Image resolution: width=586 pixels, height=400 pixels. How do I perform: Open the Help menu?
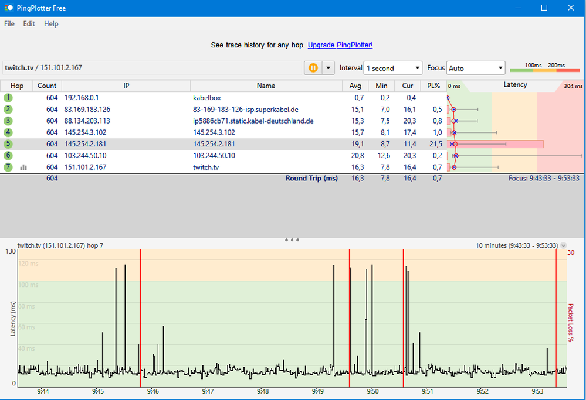(x=51, y=24)
